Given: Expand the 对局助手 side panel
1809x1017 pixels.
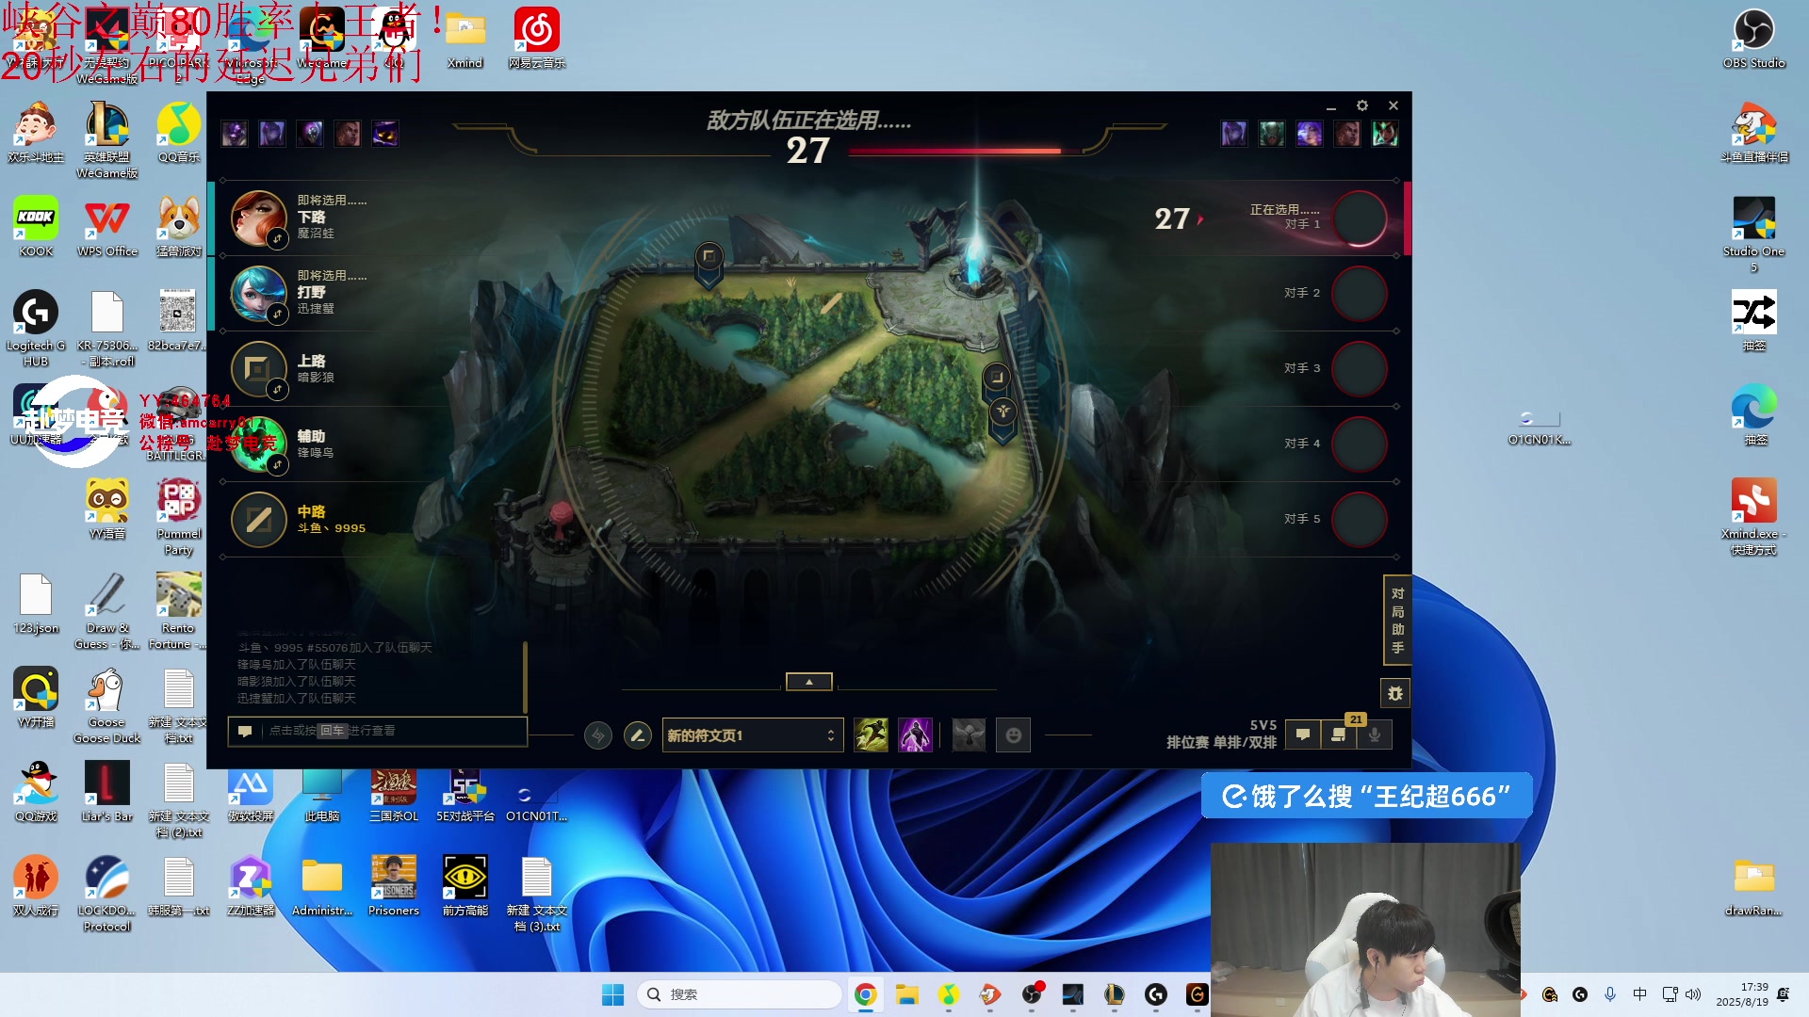Looking at the screenshot, I should click(x=1397, y=621).
